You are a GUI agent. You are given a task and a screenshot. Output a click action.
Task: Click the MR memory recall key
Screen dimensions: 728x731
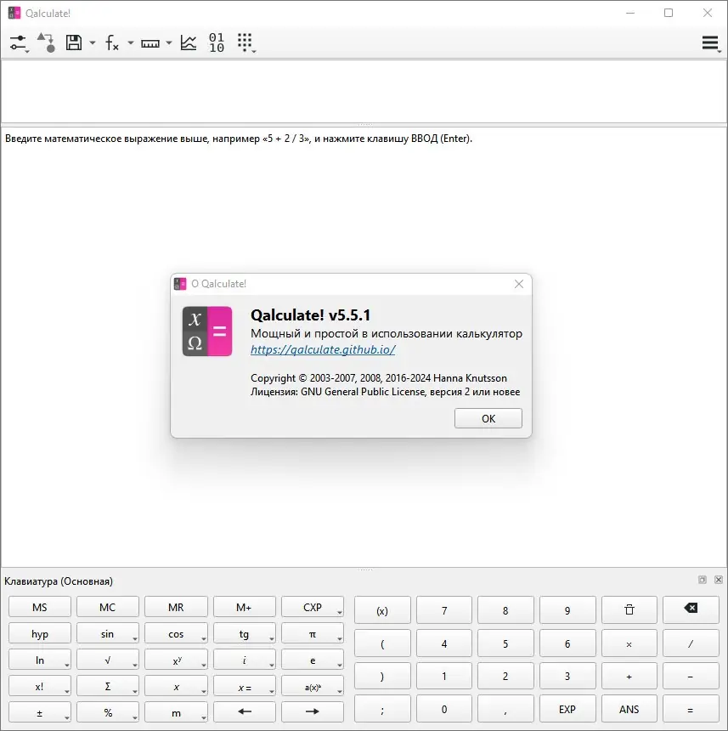(x=176, y=607)
